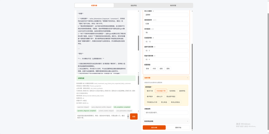Click the 日均客流 field showing 70

point(166,33)
